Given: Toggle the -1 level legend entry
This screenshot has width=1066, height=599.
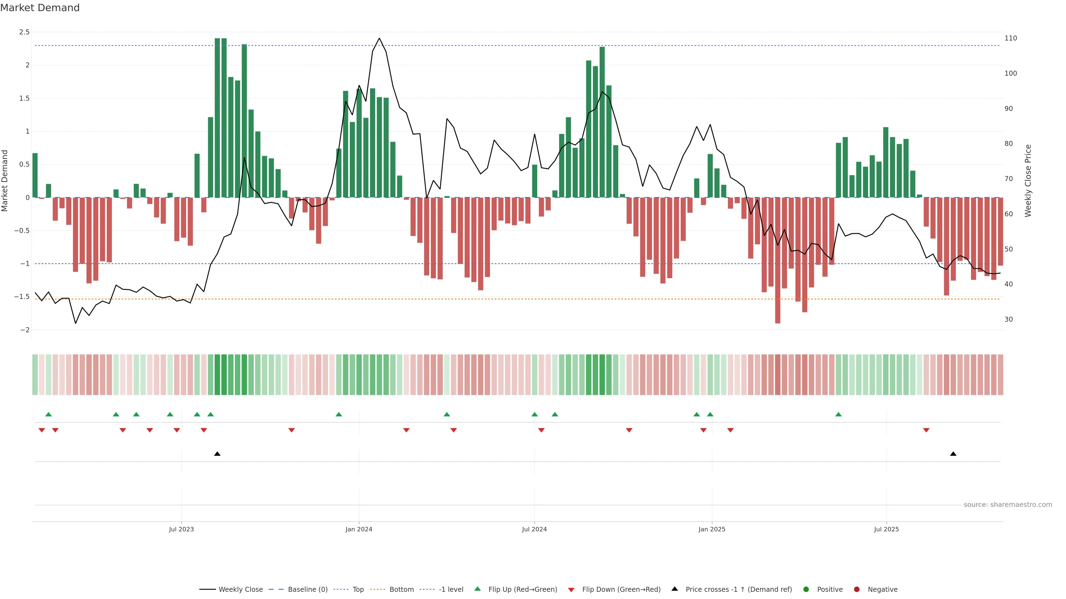Looking at the screenshot, I should (x=451, y=590).
